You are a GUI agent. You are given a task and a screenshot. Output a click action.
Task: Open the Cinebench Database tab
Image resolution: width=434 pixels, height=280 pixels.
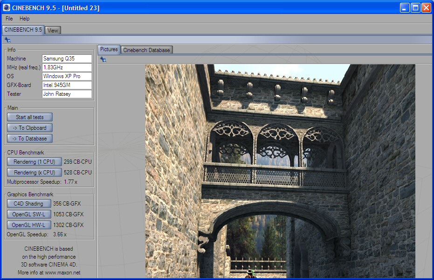pos(146,50)
